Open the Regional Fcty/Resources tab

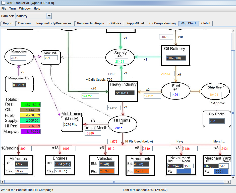click(x=54, y=23)
